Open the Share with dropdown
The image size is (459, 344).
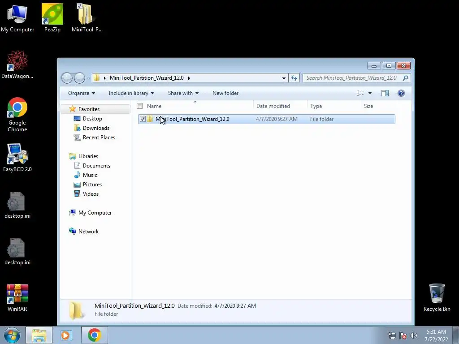coord(183,93)
